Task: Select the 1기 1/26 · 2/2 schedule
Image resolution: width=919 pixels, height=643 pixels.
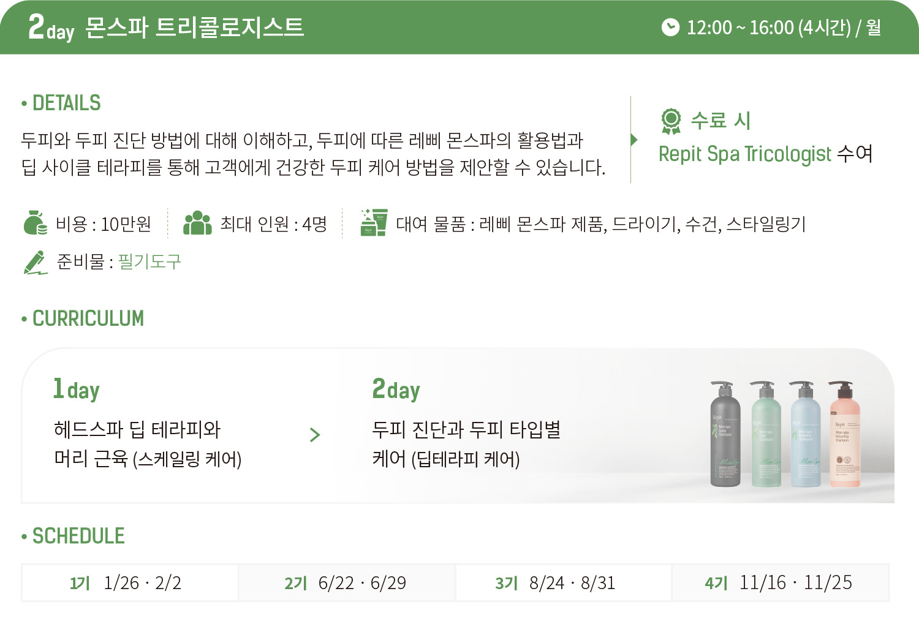Action: tap(130, 582)
